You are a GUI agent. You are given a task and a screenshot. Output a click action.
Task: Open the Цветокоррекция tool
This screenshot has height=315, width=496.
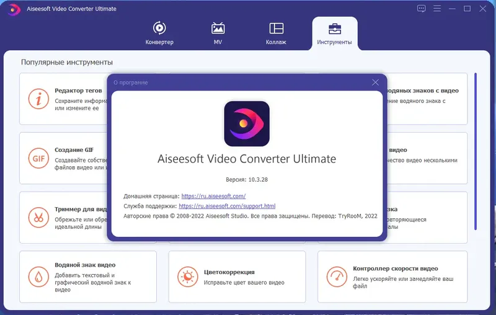[237, 277]
